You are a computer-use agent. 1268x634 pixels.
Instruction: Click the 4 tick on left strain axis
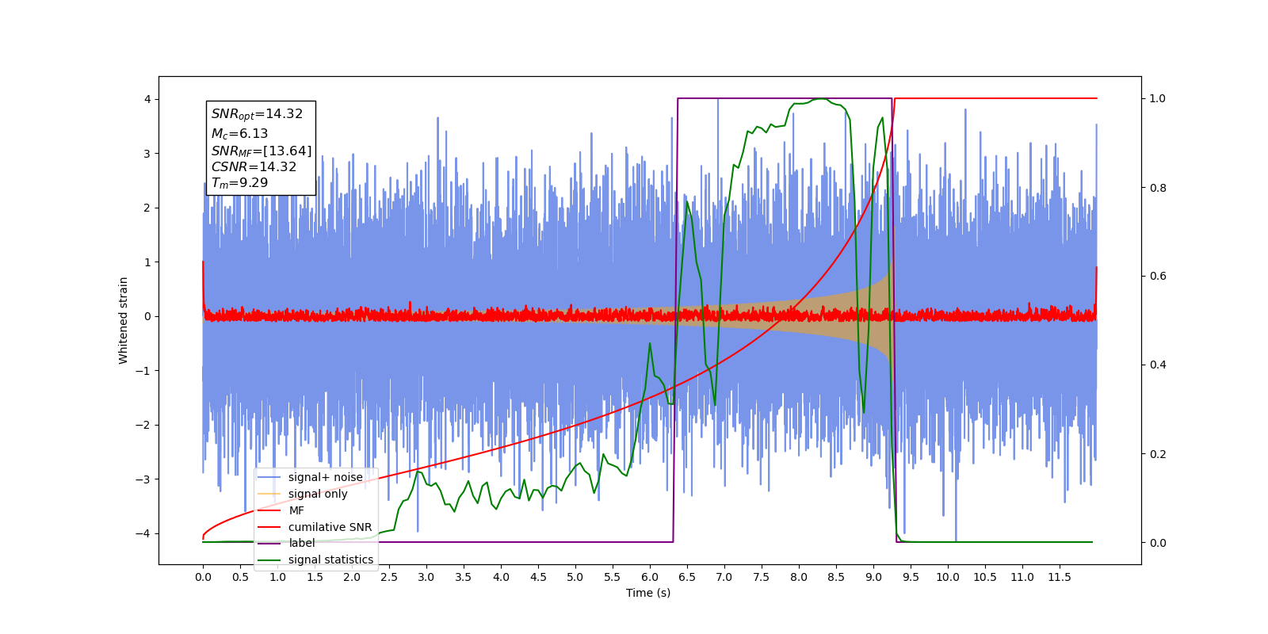[147, 99]
